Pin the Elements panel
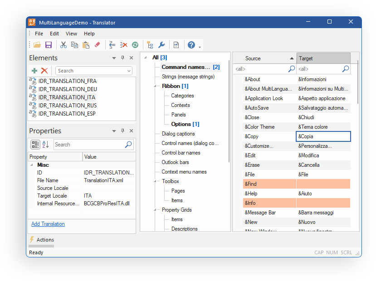This screenshot has width=376, height=281. click(122, 58)
